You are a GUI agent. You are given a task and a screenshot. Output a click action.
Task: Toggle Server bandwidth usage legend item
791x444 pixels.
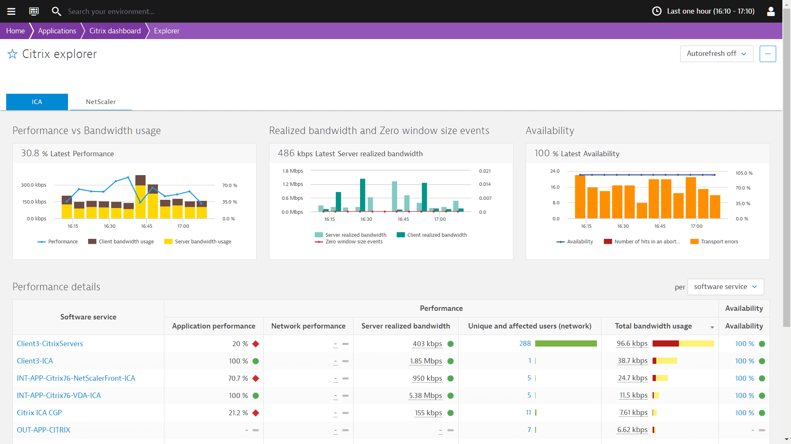pos(198,242)
